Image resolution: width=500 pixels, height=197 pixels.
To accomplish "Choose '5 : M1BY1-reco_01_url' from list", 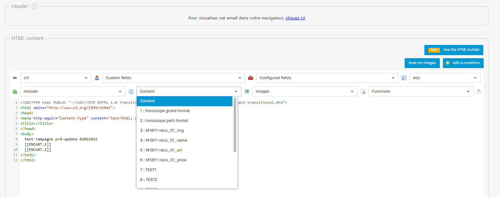I will point(161,150).
